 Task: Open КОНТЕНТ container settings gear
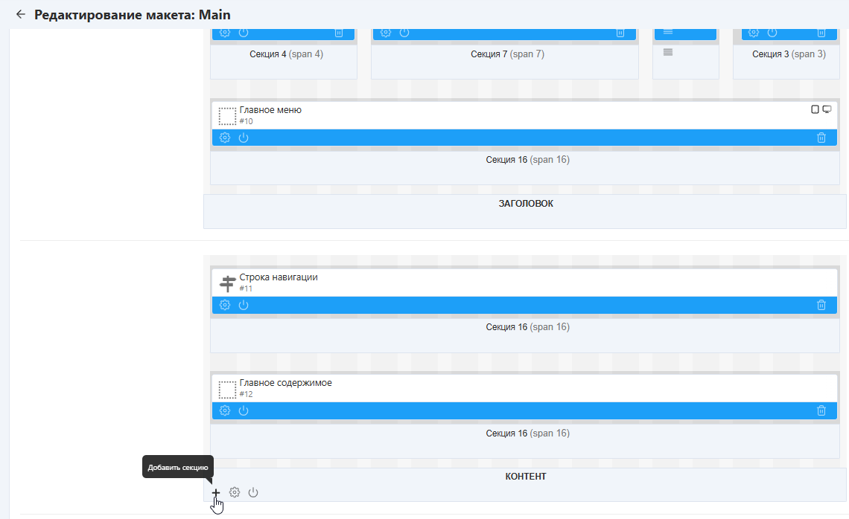(x=235, y=492)
